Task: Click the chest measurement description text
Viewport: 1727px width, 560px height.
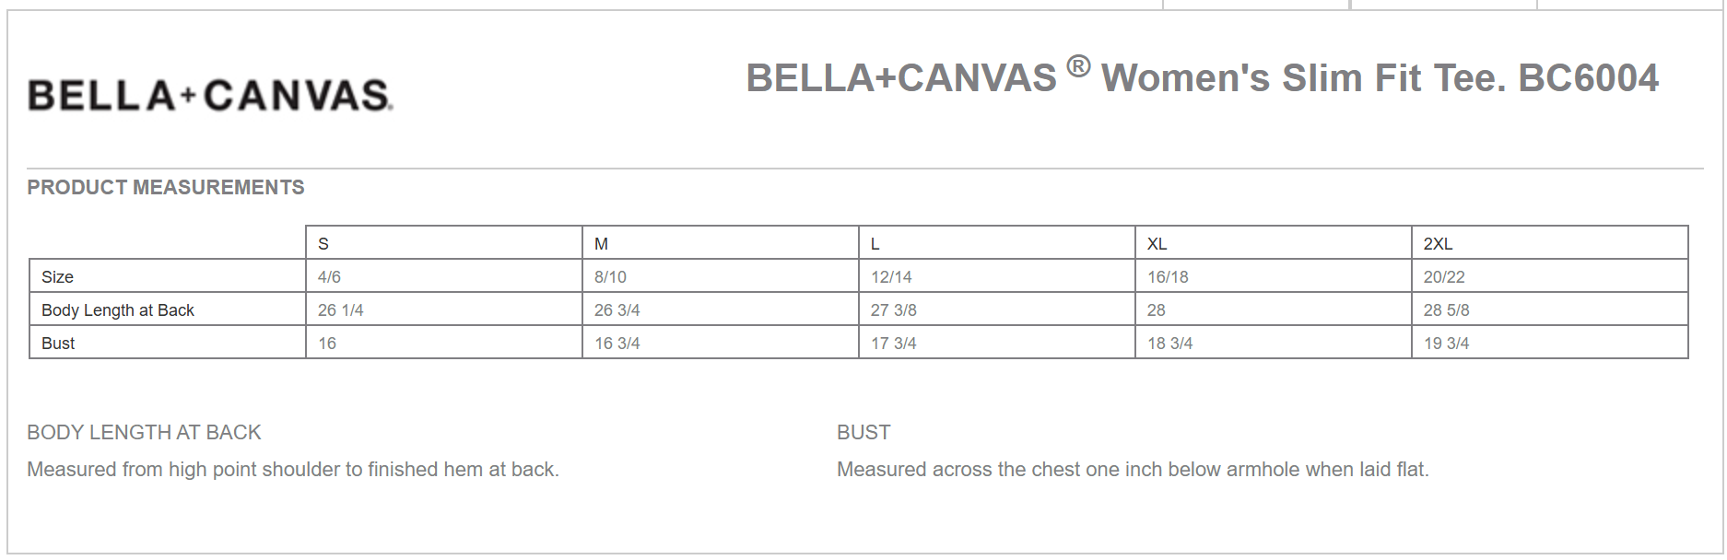Action: pos(1133,470)
